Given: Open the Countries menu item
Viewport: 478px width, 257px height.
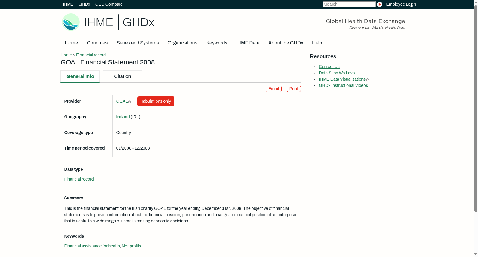Looking at the screenshot, I should [97, 43].
